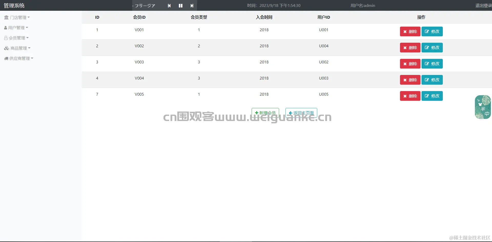Delete member V005

(410, 96)
